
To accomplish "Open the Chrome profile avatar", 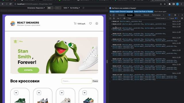I will pos(177,4).
